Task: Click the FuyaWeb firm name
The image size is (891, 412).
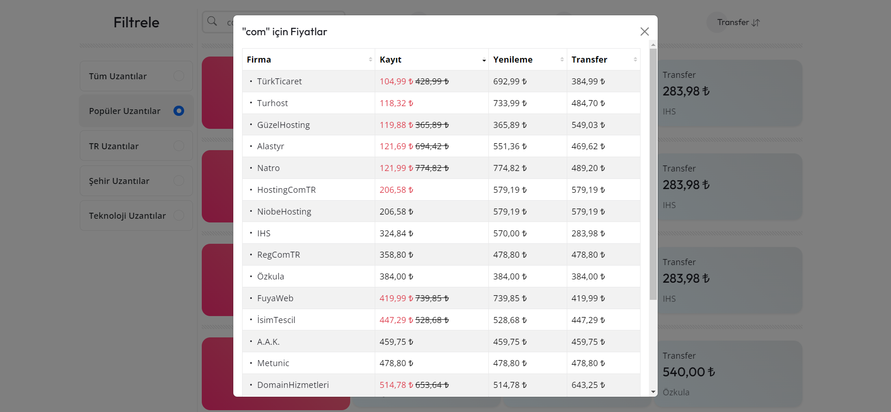Action: pyautogui.click(x=275, y=298)
